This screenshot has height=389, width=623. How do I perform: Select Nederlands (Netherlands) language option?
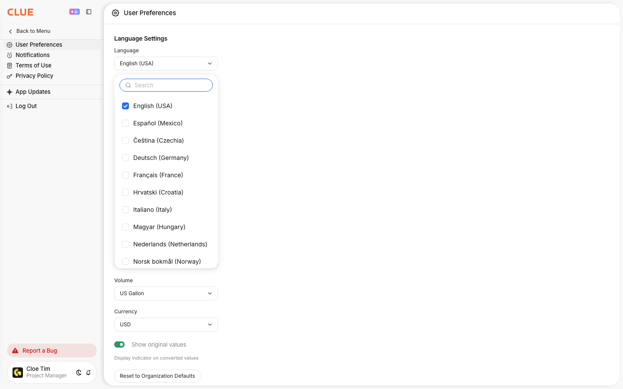pyautogui.click(x=166, y=244)
